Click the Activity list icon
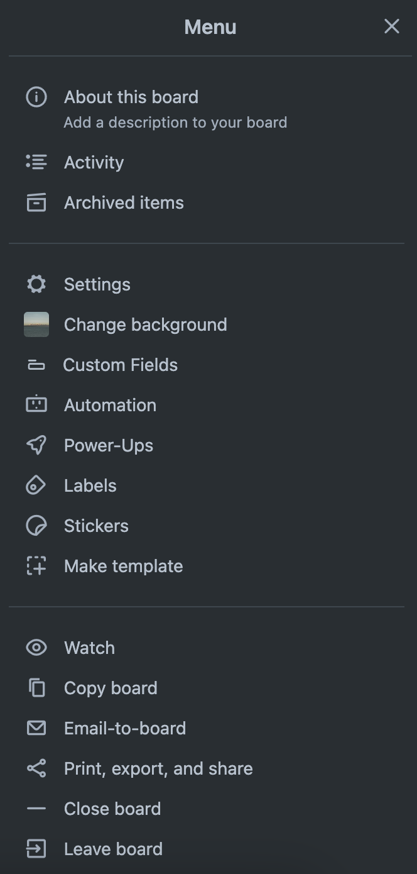The width and height of the screenshot is (417, 874). coord(36,162)
